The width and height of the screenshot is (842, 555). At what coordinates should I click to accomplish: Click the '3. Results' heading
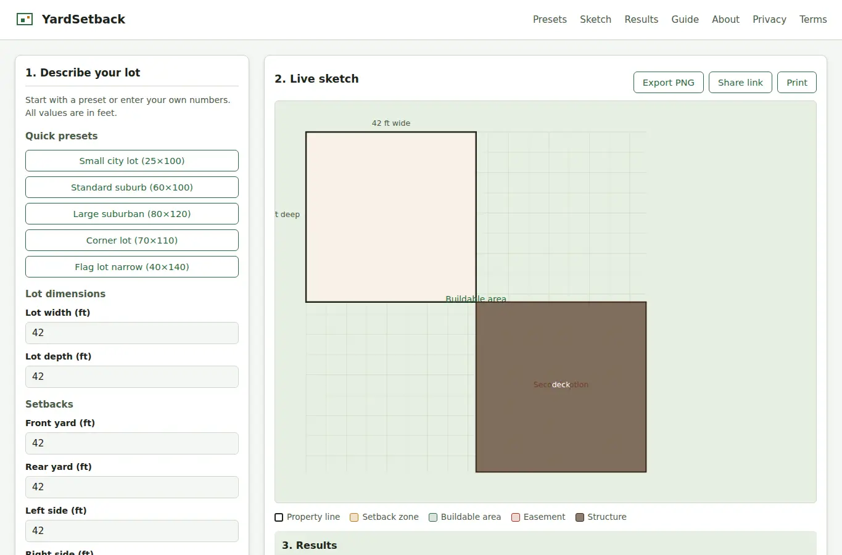309,545
